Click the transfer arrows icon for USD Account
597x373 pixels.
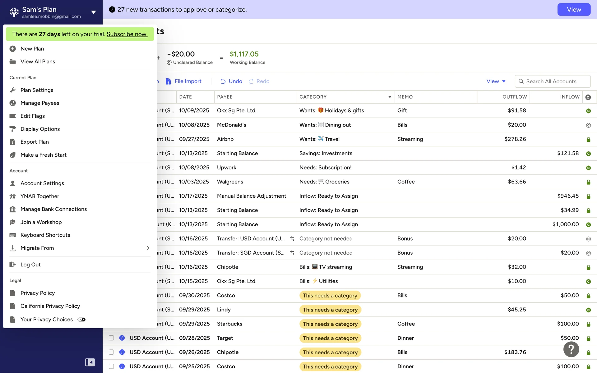[x=292, y=239]
